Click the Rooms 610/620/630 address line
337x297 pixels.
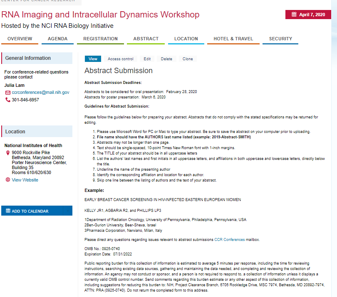click(31, 172)
